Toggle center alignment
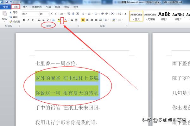This screenshot has height=126, width=190. 87,20
